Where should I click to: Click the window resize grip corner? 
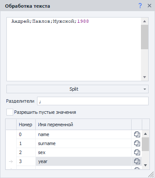151,174
